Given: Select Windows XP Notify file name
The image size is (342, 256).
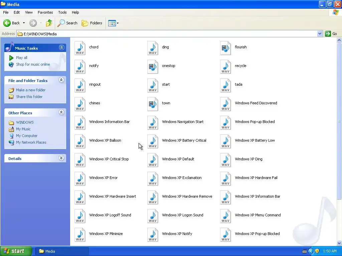Looking at the screenshot, I should click(x=177, y=234).
